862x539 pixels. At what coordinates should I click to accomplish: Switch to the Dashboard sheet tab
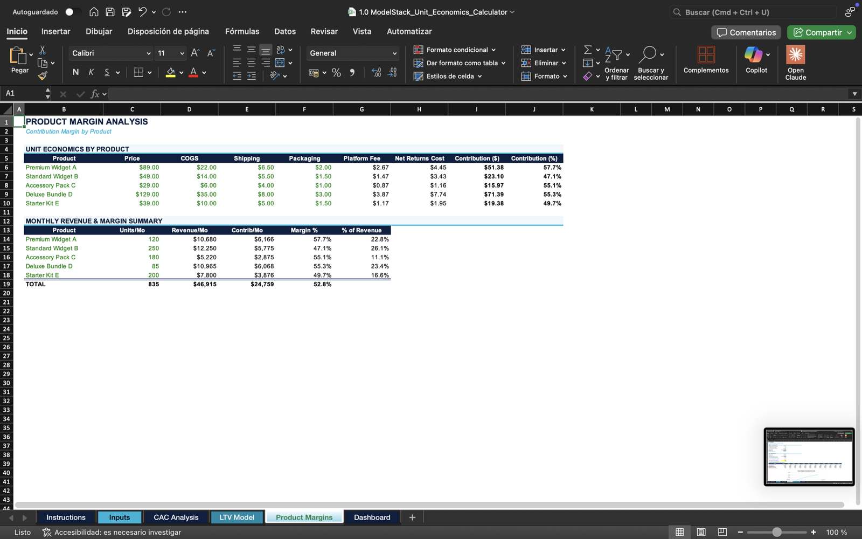click(372, 517)
